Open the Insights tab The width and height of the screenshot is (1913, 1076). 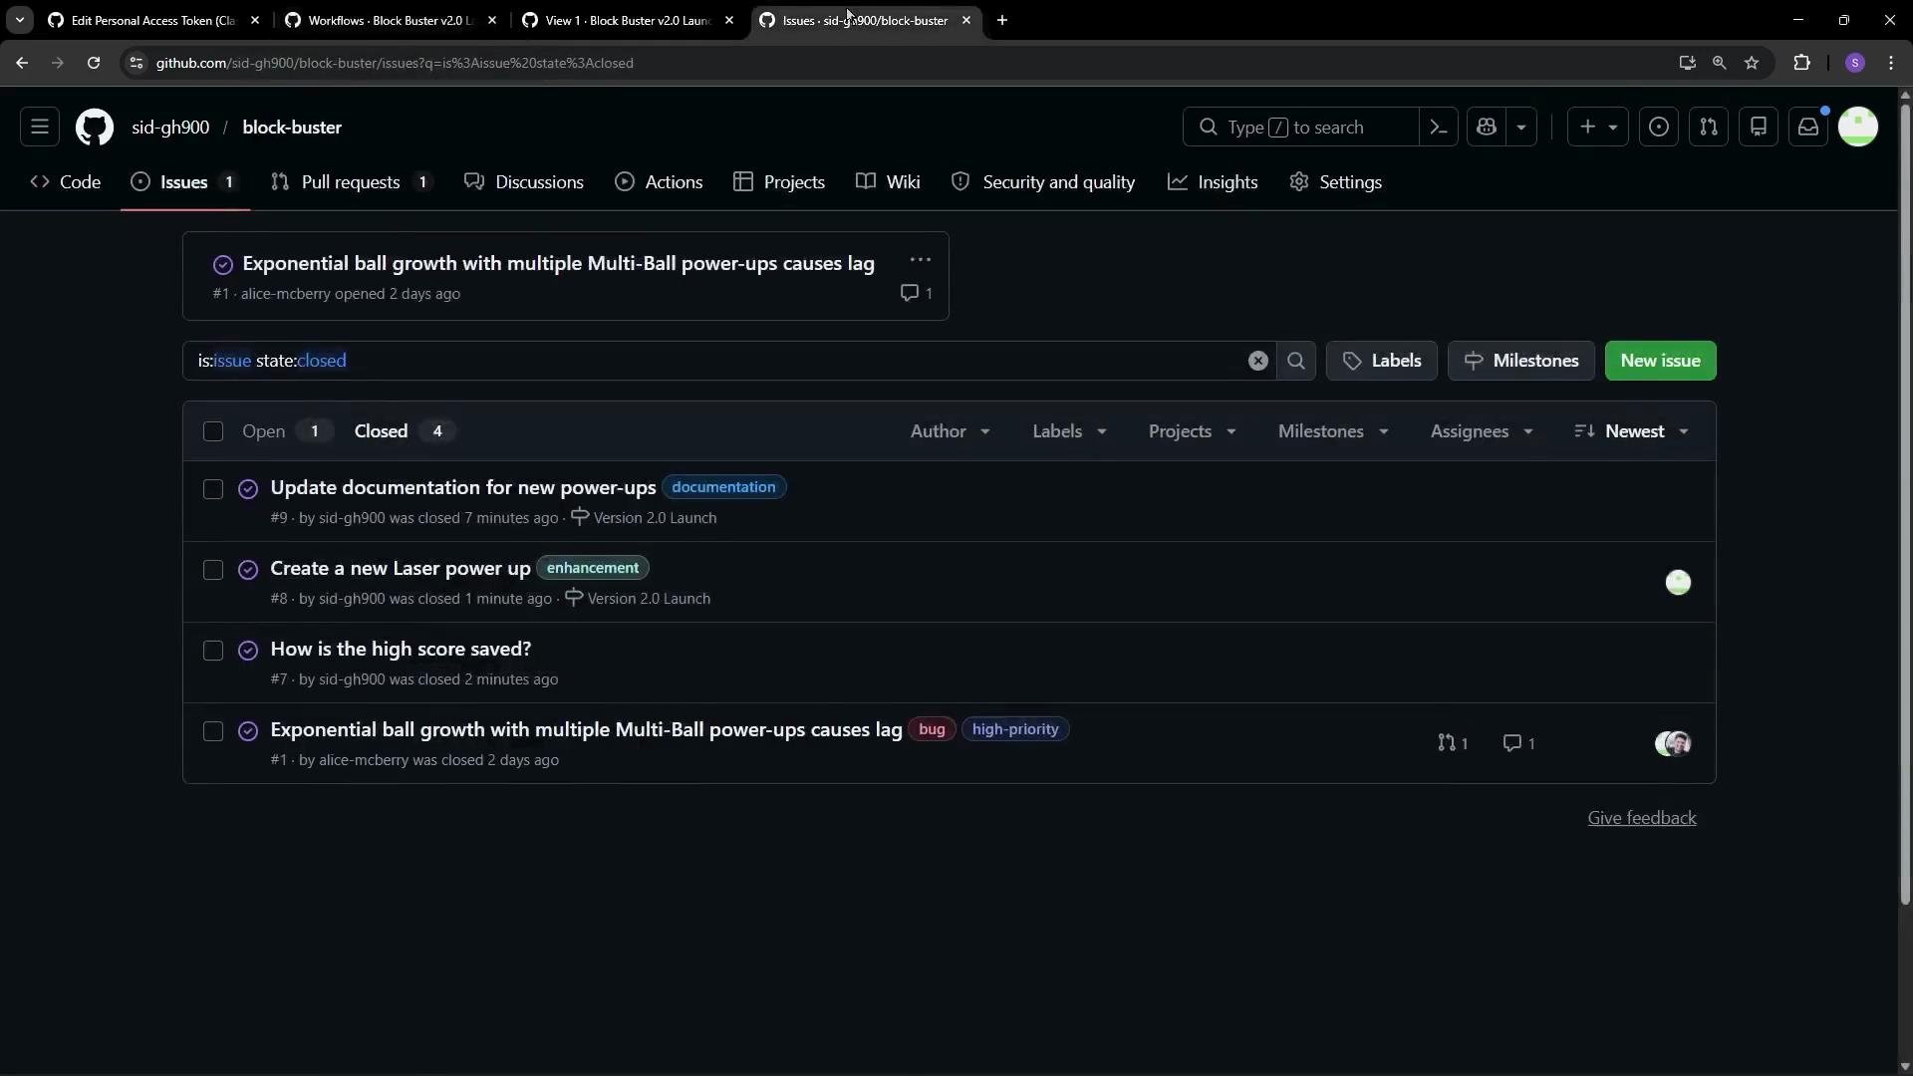[1213, 182]
